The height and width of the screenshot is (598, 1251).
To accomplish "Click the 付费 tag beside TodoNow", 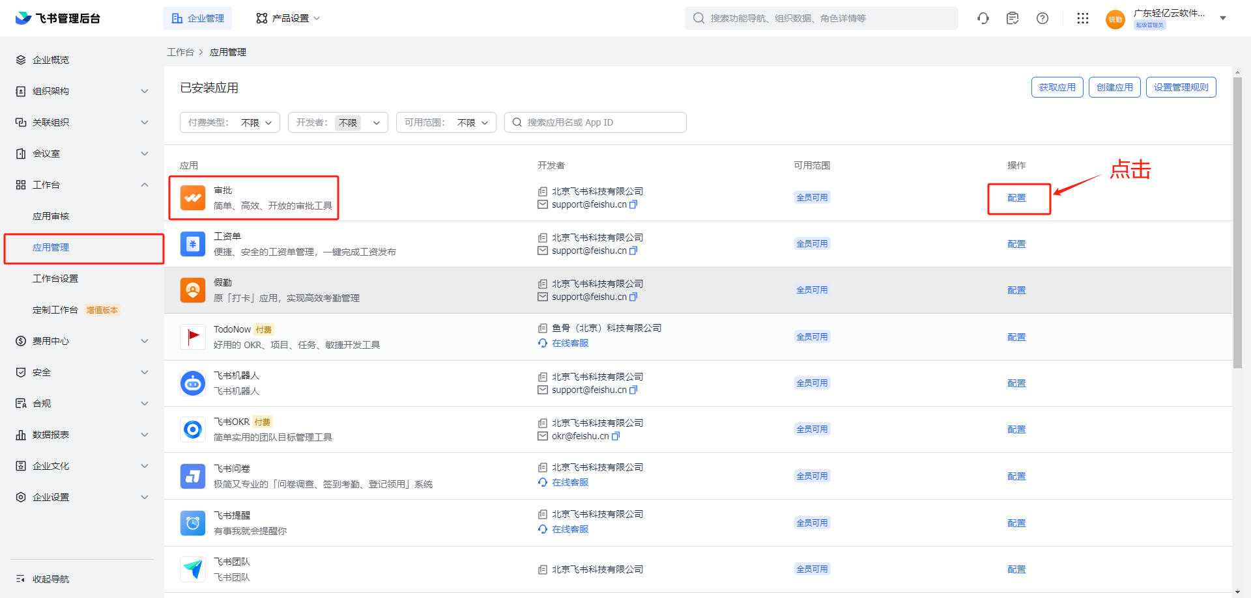I will pyautogui.click(x=263, y=329).
